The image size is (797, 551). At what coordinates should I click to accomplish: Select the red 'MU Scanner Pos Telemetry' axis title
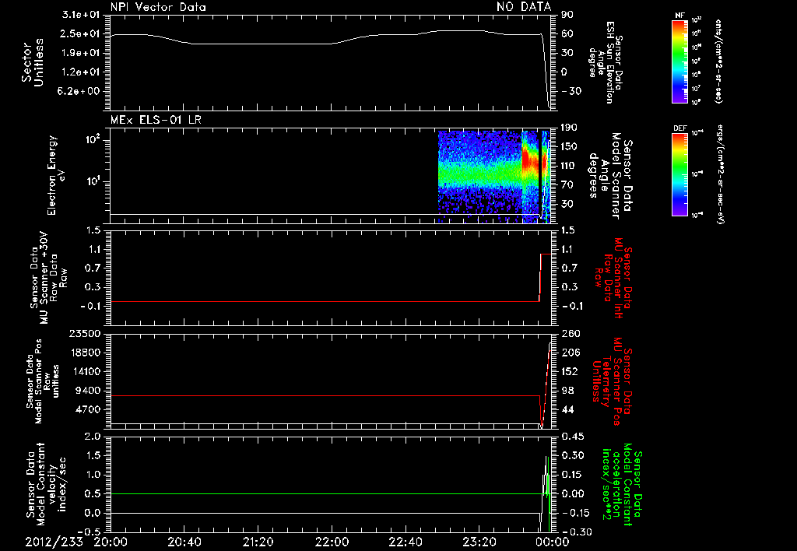click(x=612, y=381)
